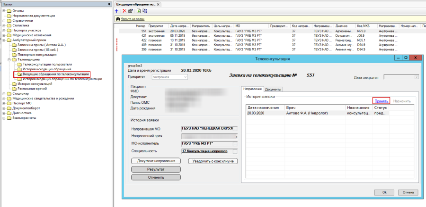Click the Принять link

point(382,101)
